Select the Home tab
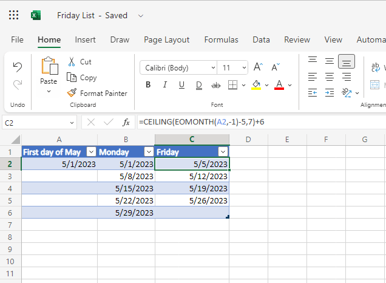The image size is (386, 283). [49, 39]
